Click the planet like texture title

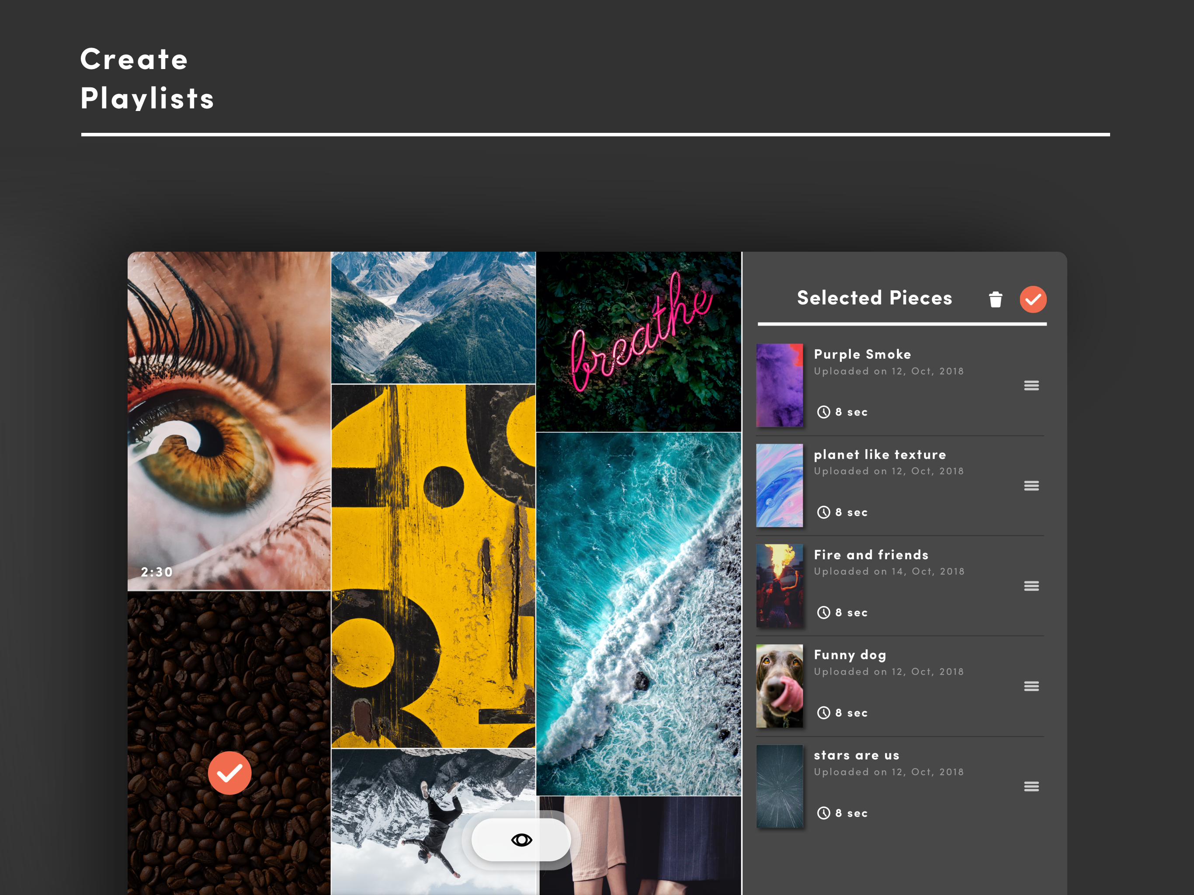click(879, 454)
